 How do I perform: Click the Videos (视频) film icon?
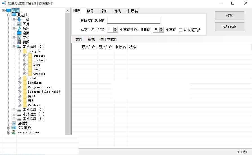[x=19, y=42]
